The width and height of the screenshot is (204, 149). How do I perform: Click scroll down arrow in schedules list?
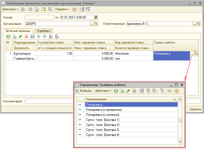[180, 142]
